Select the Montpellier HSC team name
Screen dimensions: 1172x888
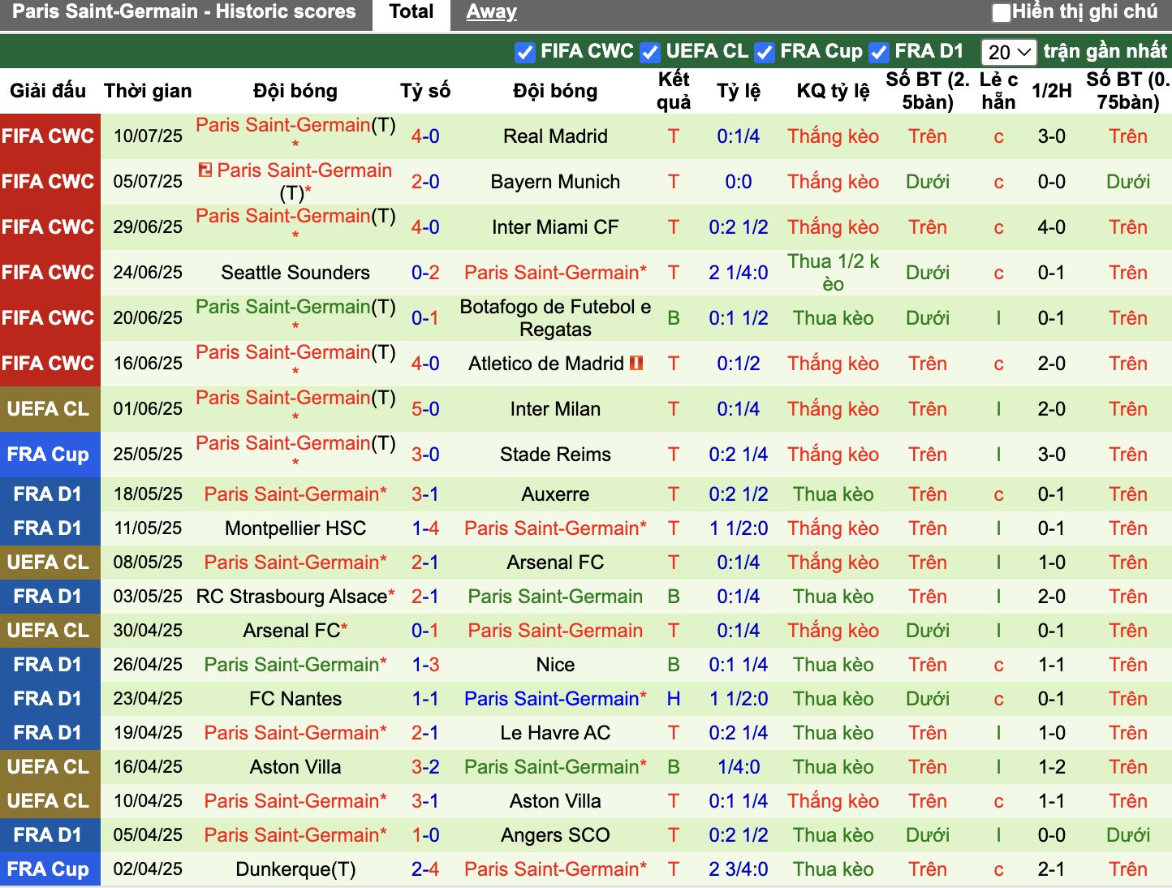tap(295, 528)
